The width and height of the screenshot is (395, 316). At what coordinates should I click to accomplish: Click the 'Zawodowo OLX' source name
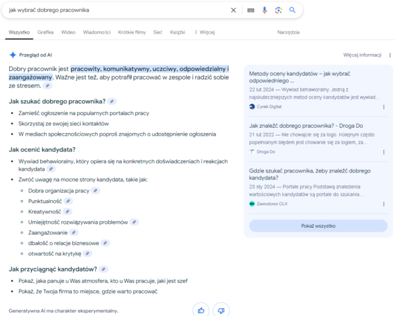tap(272, 203)
